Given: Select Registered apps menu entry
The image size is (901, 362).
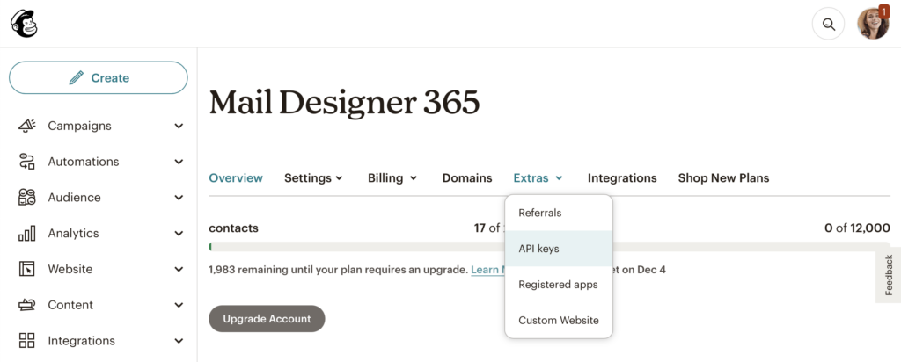Looking at the screenshot, I should pyautogui.click(x=559, y=285).
